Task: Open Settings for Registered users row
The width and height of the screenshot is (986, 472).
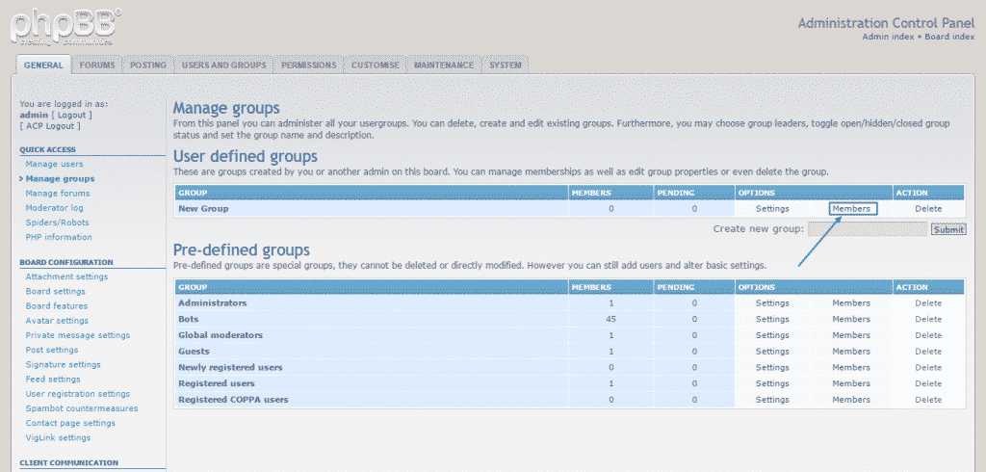Action: point(772,383)
